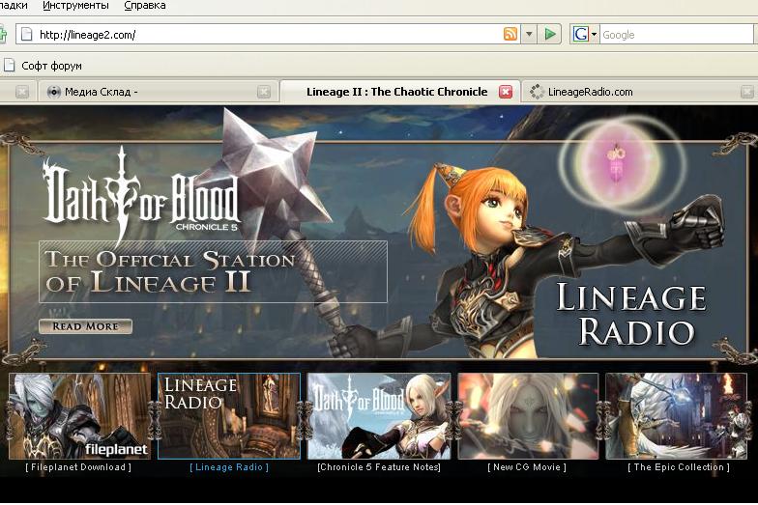This screenshot has width=758, height=505.
Task: Open the address bar history dropdown arrow
Action: coord(529,35)
